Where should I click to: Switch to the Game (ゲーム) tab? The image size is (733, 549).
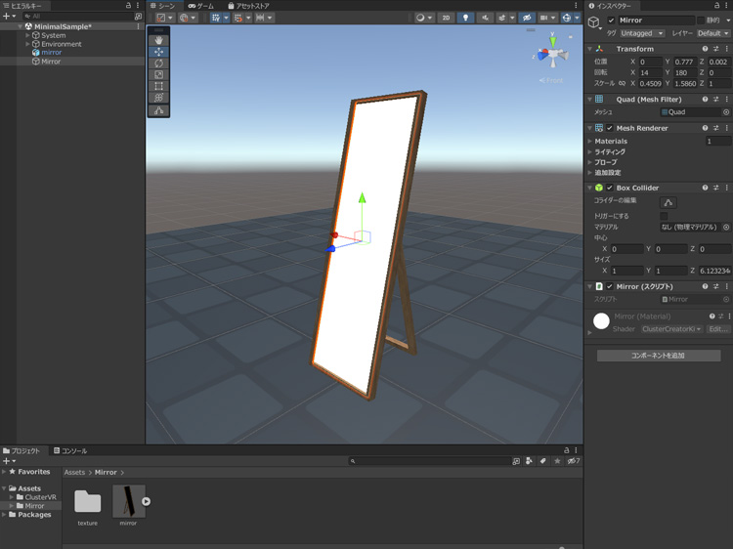tap(201, 6)
